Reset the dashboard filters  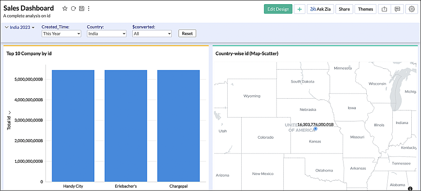187,34
